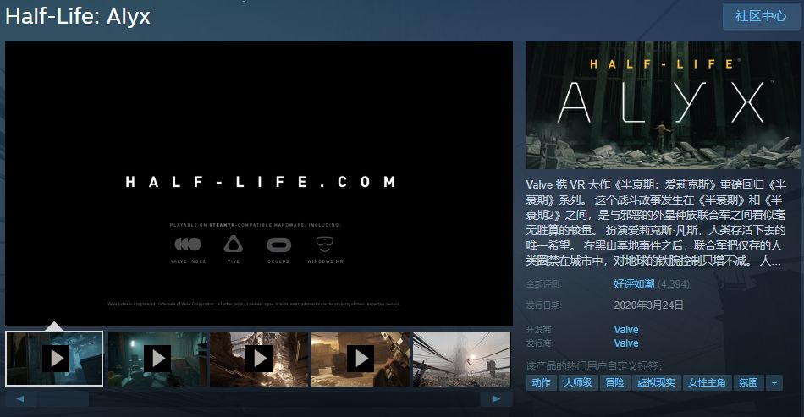Click the HALF-LIFE.COM text in video
804x417 pixels.
click(261, 182)
